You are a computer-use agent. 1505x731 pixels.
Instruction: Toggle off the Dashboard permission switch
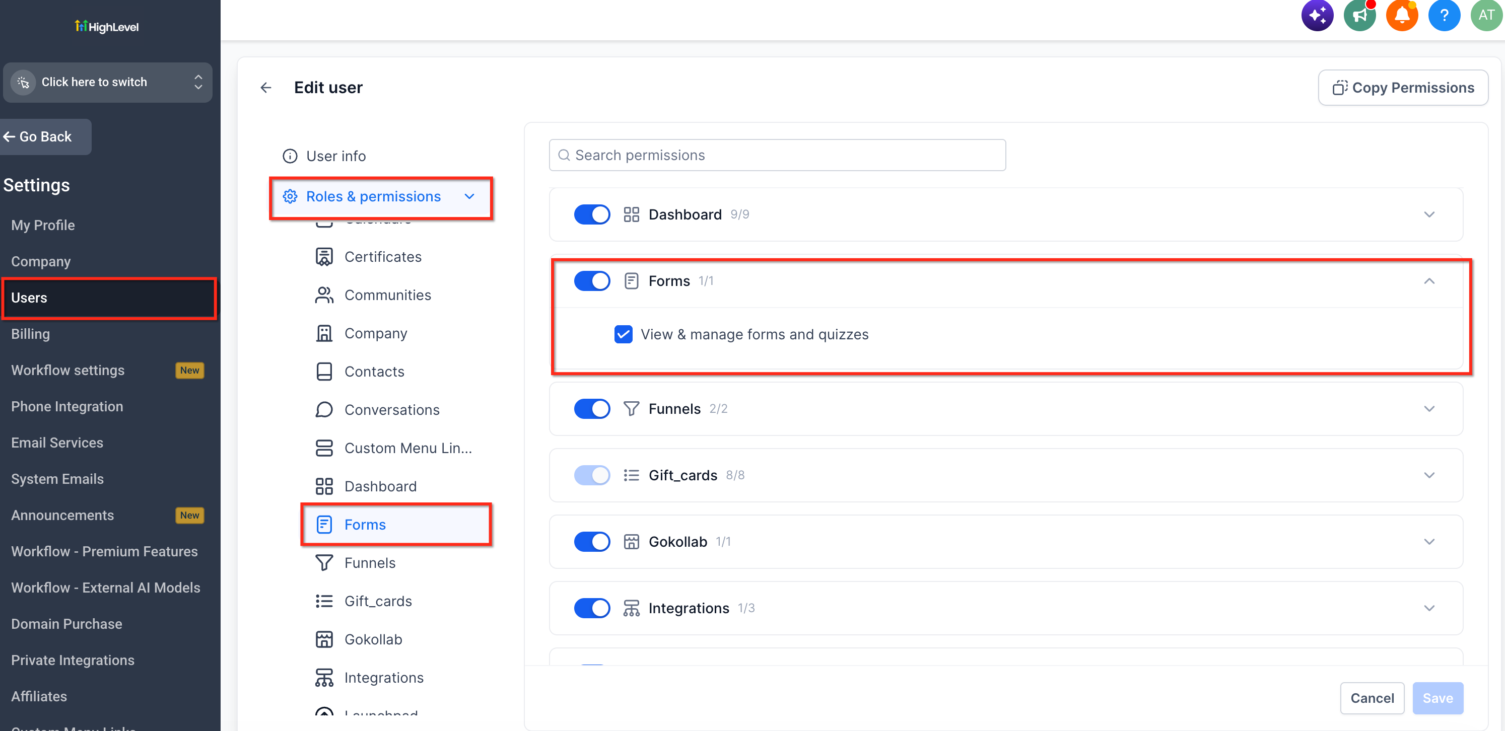(x=592, y=214)
